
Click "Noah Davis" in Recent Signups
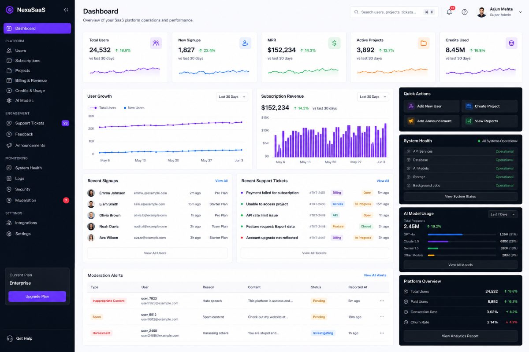[x=109, y=227]
